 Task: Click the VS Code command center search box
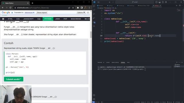[135, 2]
